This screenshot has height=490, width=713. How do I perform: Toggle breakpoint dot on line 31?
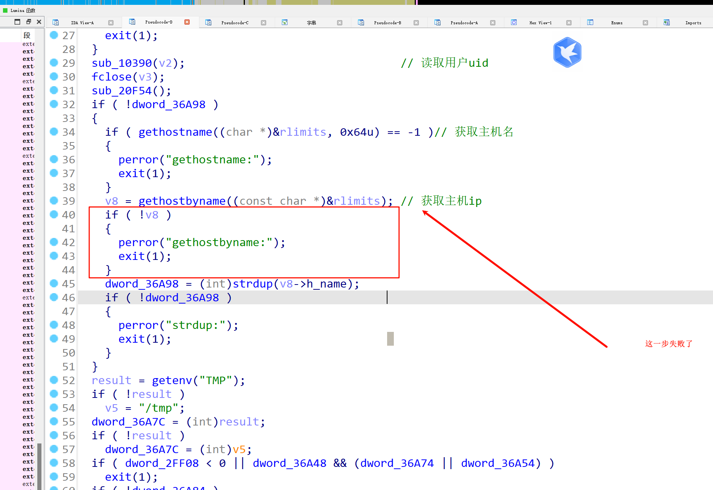coord(54,90)
